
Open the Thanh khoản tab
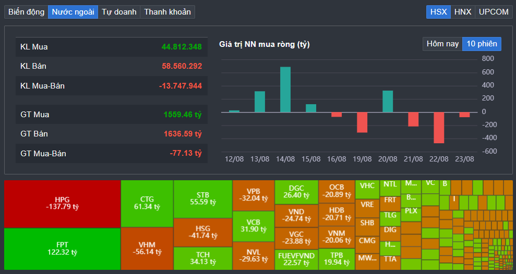click(x=167, y=11)
